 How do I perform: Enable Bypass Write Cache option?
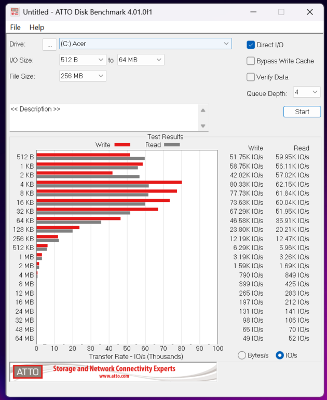pos(251,61)
